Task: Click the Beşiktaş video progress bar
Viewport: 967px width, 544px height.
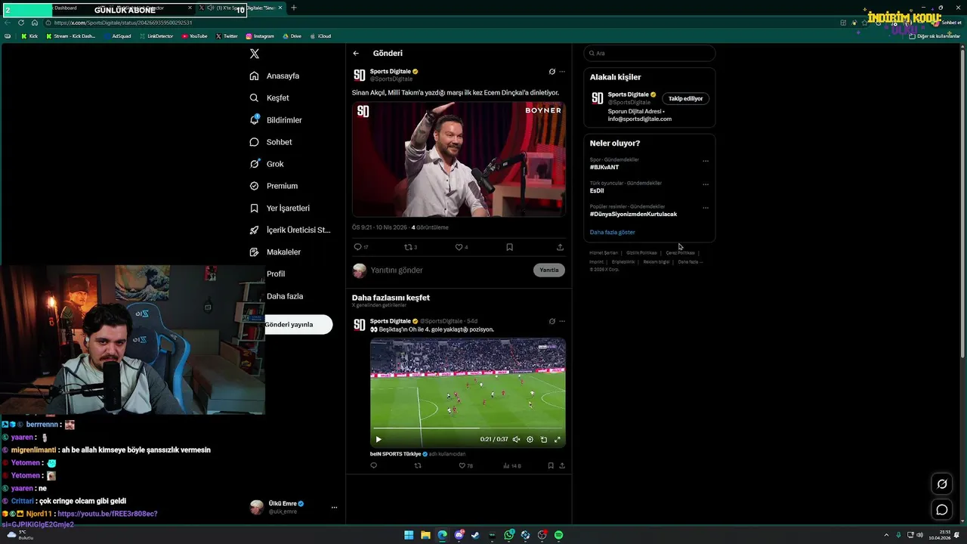Action: (468, 429)
